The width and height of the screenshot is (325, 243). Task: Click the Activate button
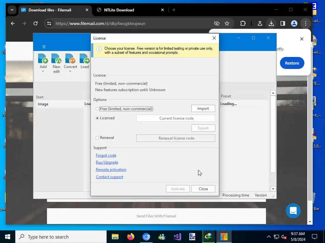tap(178, 189)
